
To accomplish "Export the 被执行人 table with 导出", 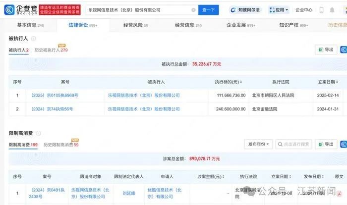I will pos(326,50).
